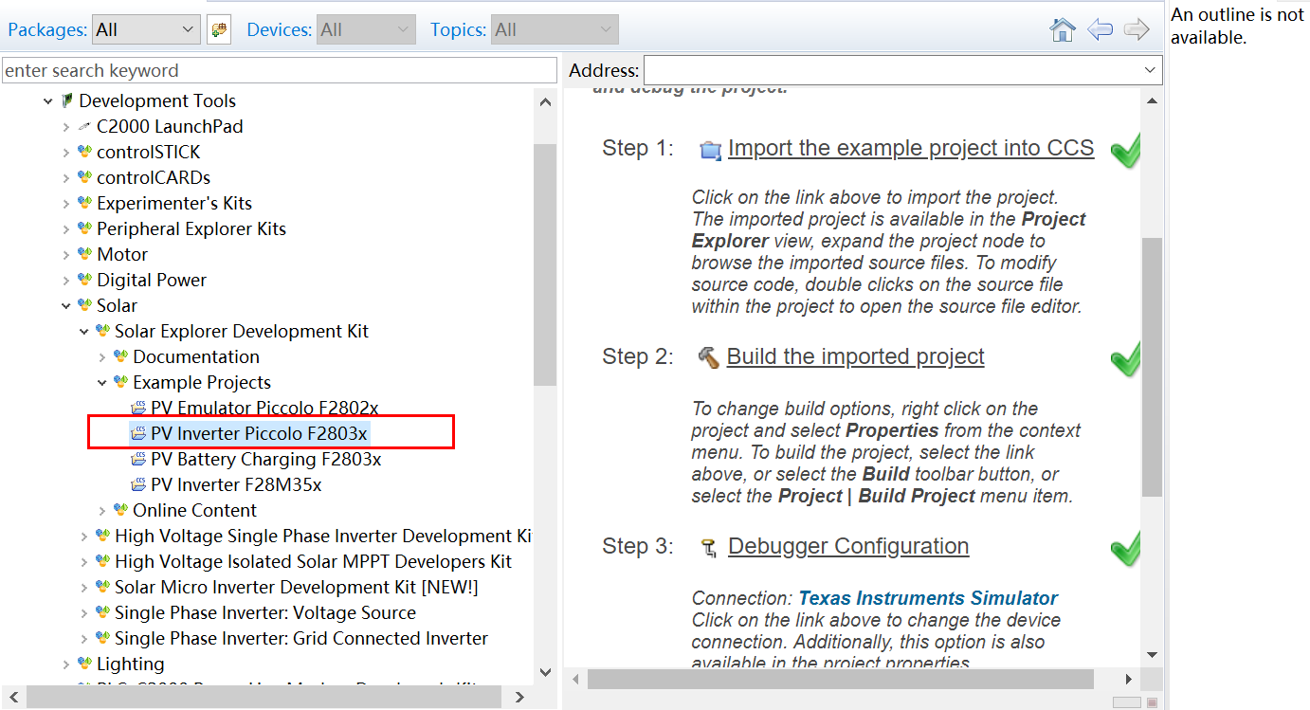The image size is (1310, 710).
Task: Click the folder icon beside Import step
Action: click(710, 150)
